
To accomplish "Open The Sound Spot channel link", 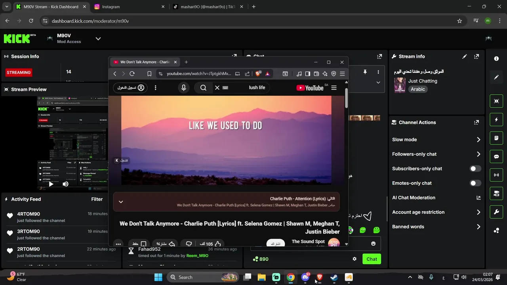I will click(x=308, y=241).
